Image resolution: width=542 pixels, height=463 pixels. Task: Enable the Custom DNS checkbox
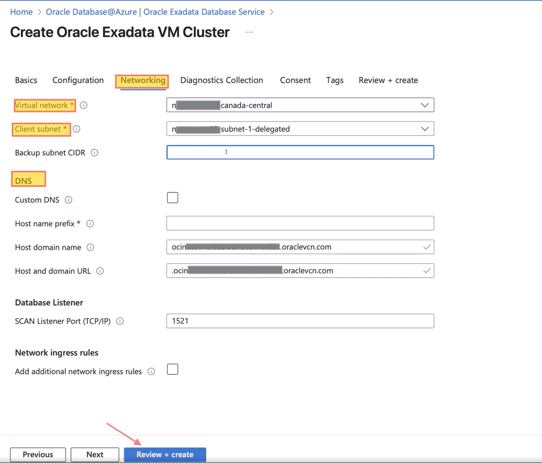click(172, 198)
